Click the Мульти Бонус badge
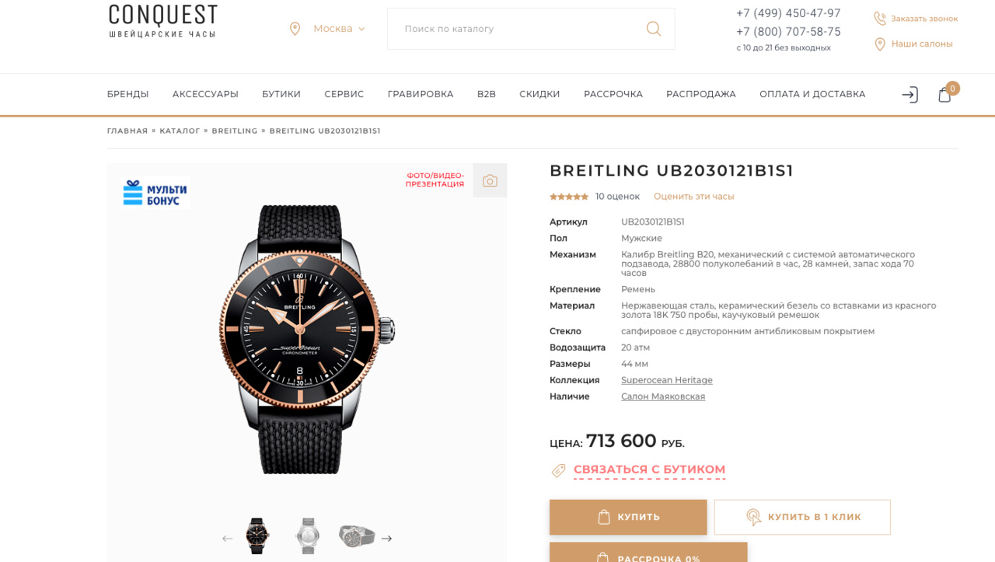The height and width of the screenshot is (562, 995). [x=155, y=192]
